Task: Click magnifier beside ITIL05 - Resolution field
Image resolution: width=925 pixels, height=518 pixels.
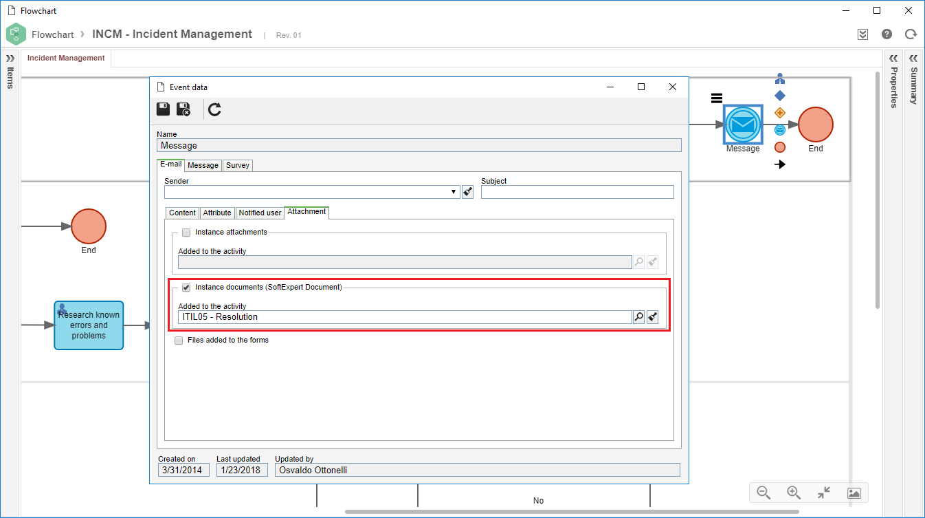Action: pos(638,317)
